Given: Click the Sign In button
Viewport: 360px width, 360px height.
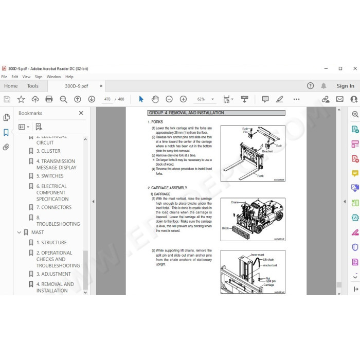Looking at the screenshot, I should pyautogui.click(x=345, y=86).
